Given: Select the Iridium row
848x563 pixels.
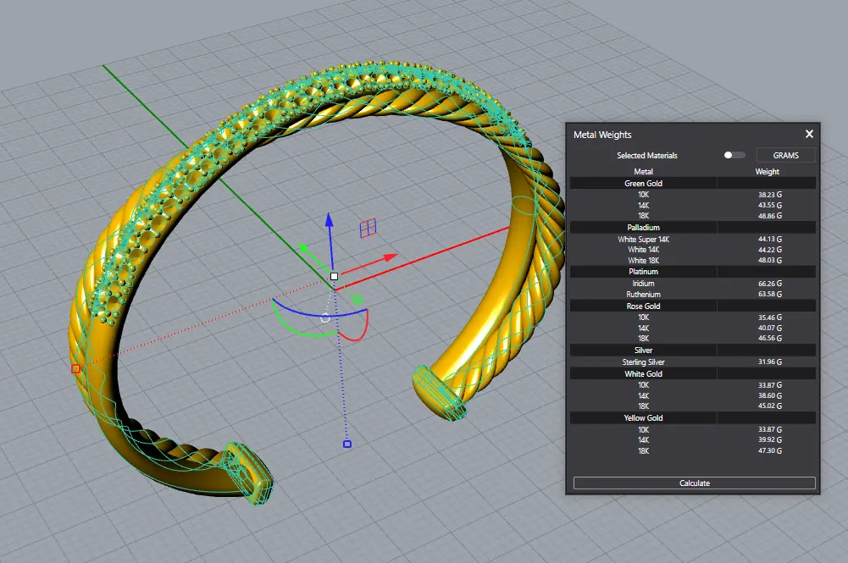Looking at the screenshot, I should click(x=693, y=283).
